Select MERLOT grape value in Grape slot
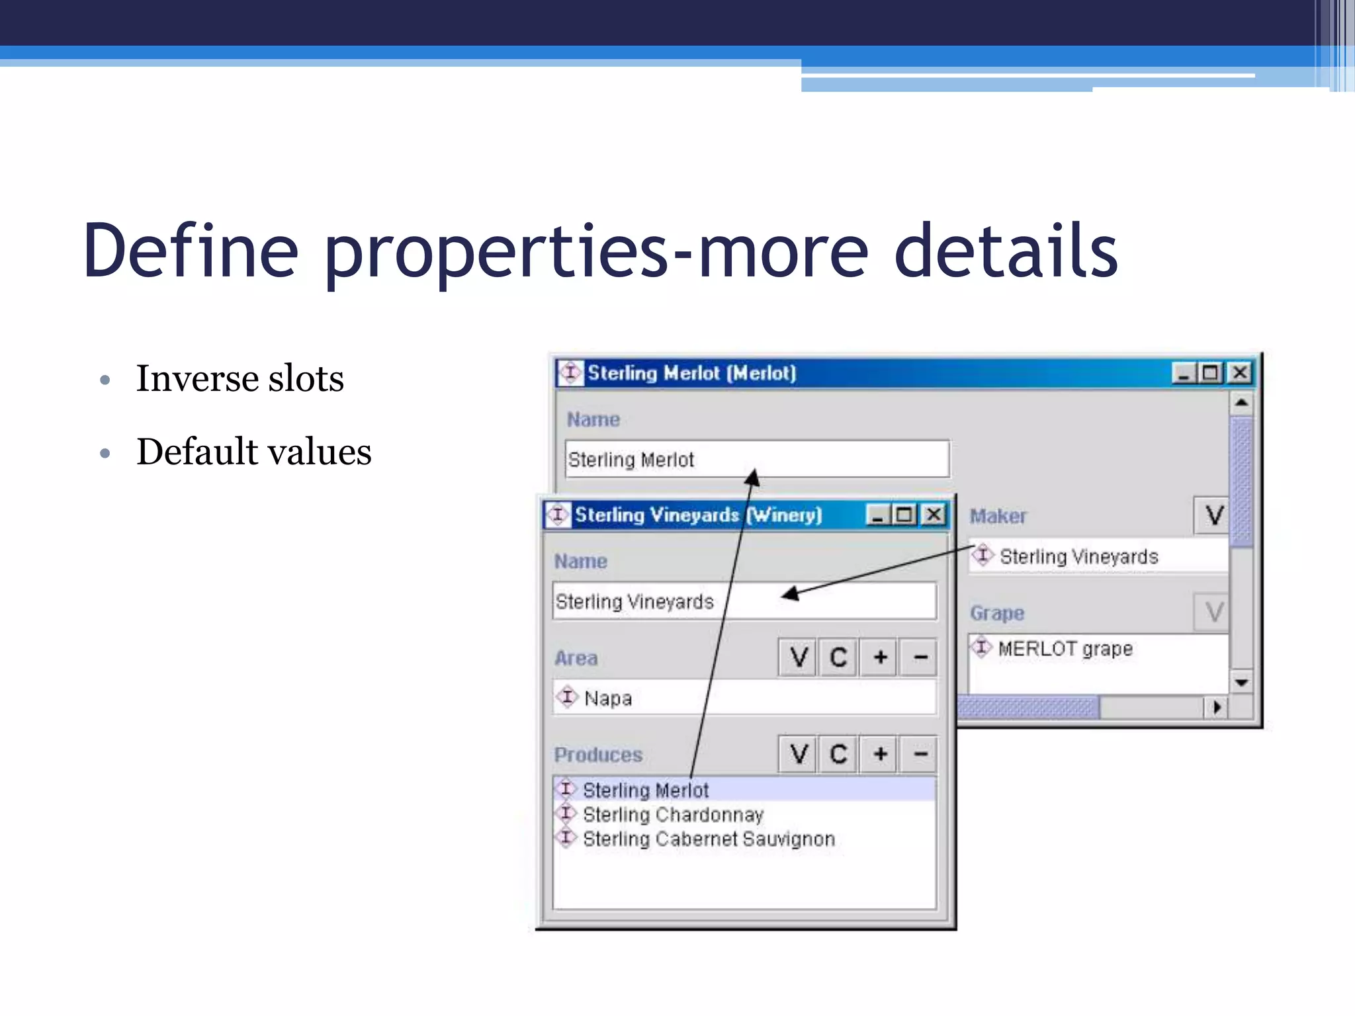 click(1099, 648)
